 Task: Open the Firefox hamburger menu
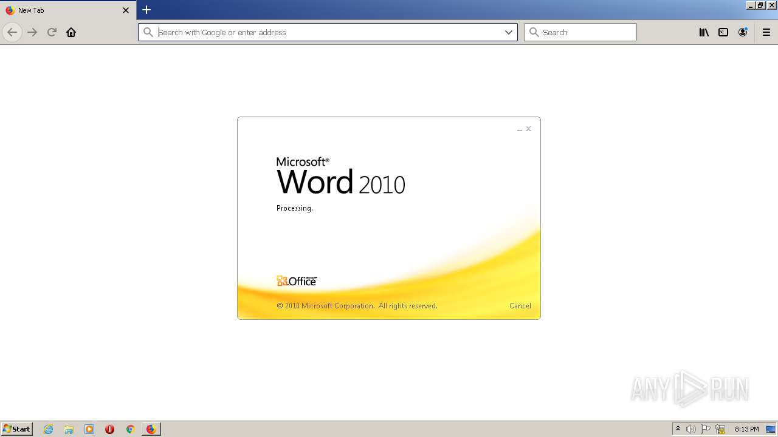pyautogui.click(x=766, y=32)
